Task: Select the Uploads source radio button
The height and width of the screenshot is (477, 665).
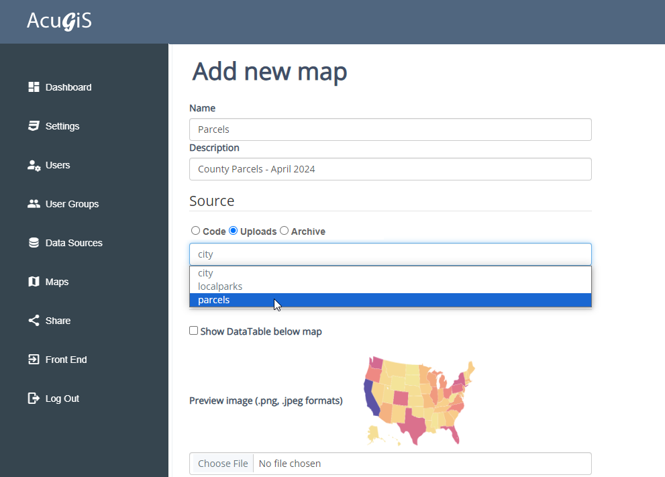Action: [x=233, y=231]
